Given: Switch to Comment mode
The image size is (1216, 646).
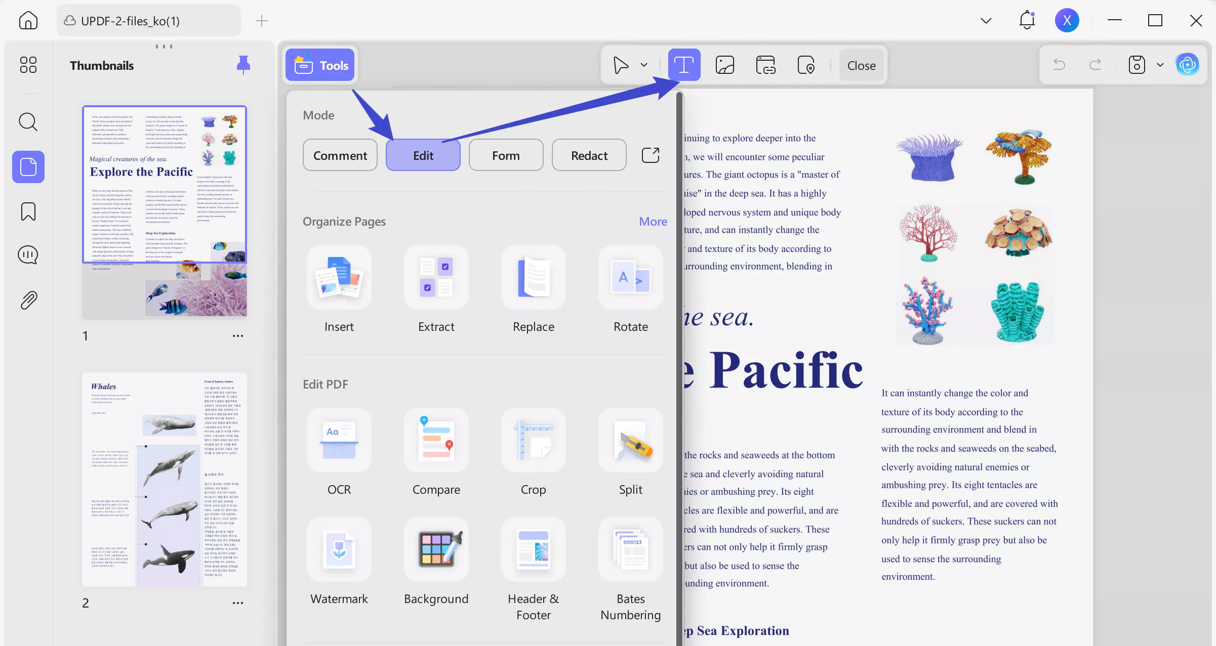Looking at the screenshot, I should coord(340,155).
